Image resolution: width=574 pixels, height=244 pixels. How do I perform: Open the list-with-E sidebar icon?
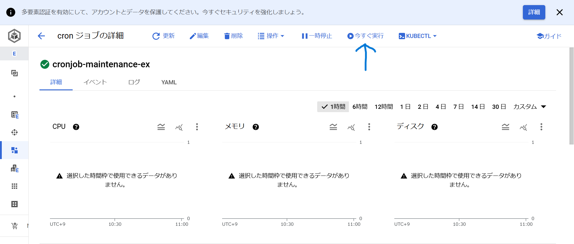(x=15, y=115)
